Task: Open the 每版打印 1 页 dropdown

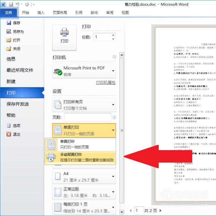Action: pyautogui.click(x=84, y=208)
